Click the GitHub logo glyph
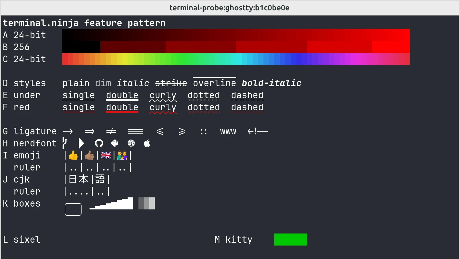This screenshot has height=259, width=460. [x=99, y=143]
